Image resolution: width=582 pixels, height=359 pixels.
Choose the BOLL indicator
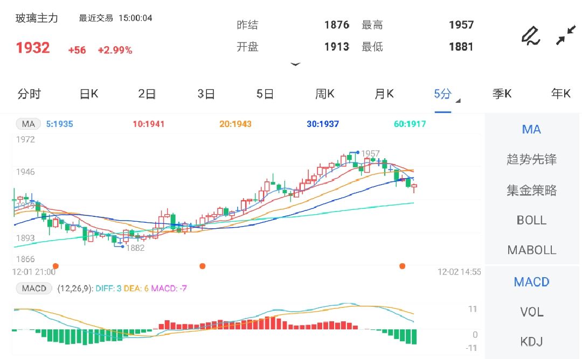[x=531, y=220]
